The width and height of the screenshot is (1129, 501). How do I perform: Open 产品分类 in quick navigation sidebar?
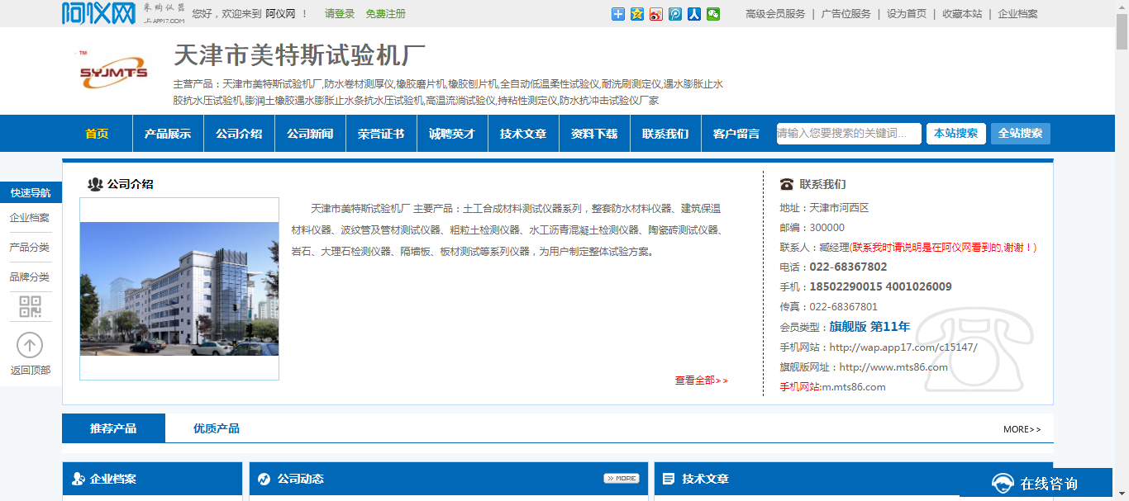pos(30,248)
